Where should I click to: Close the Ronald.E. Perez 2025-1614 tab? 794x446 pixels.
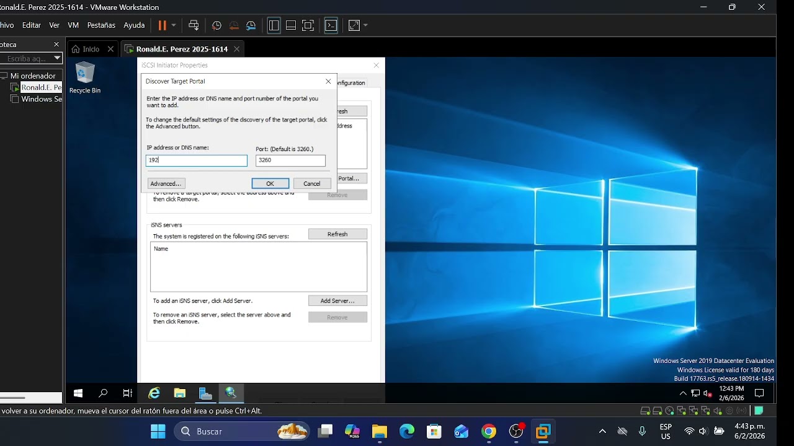(236, 49)
